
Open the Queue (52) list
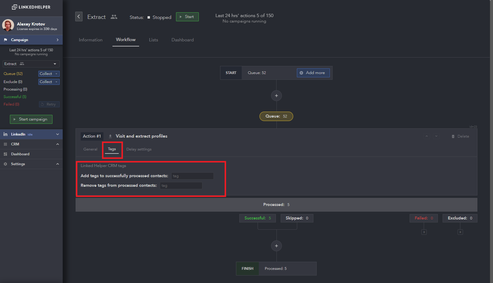[x=13, y=74]
